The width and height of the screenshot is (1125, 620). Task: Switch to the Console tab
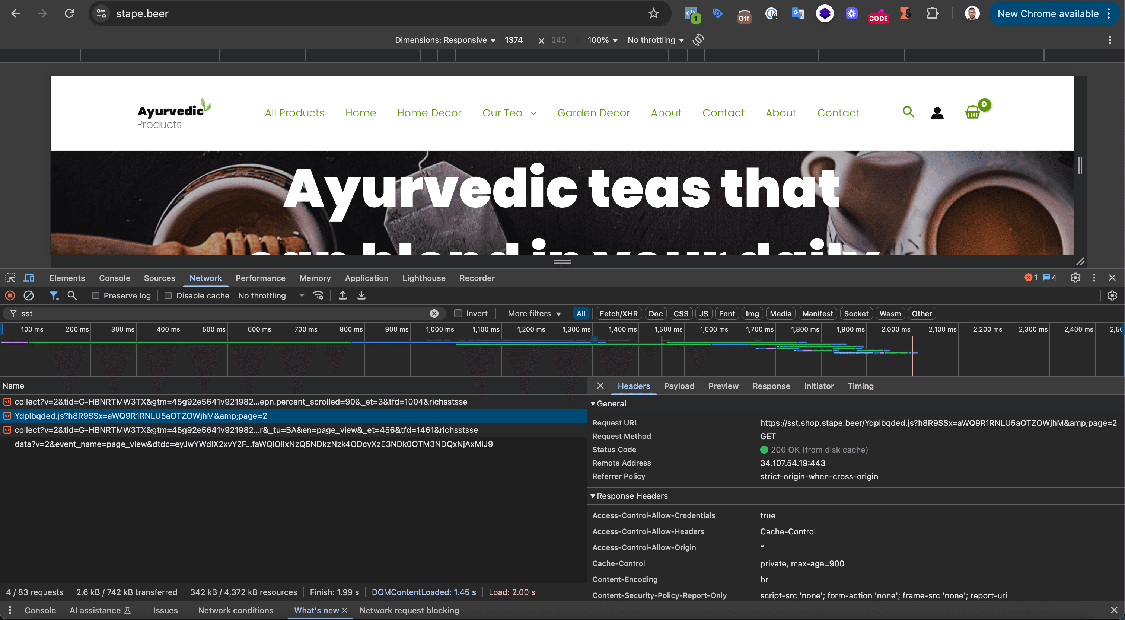(x=114, y=278)
